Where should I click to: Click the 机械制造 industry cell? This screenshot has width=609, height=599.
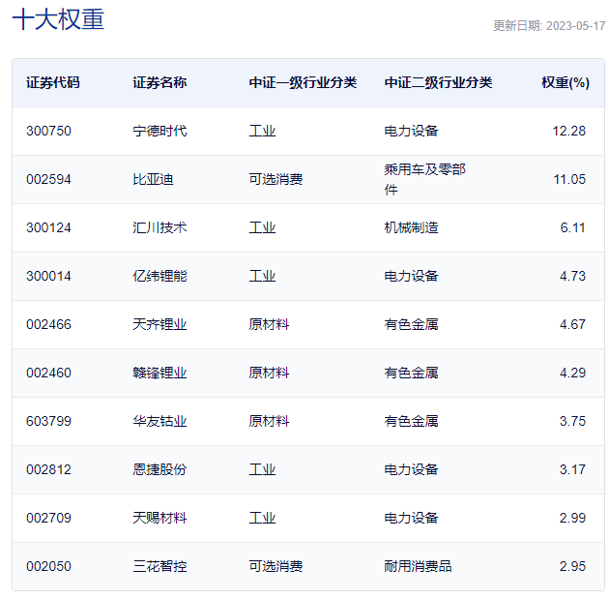pos(411,227)
